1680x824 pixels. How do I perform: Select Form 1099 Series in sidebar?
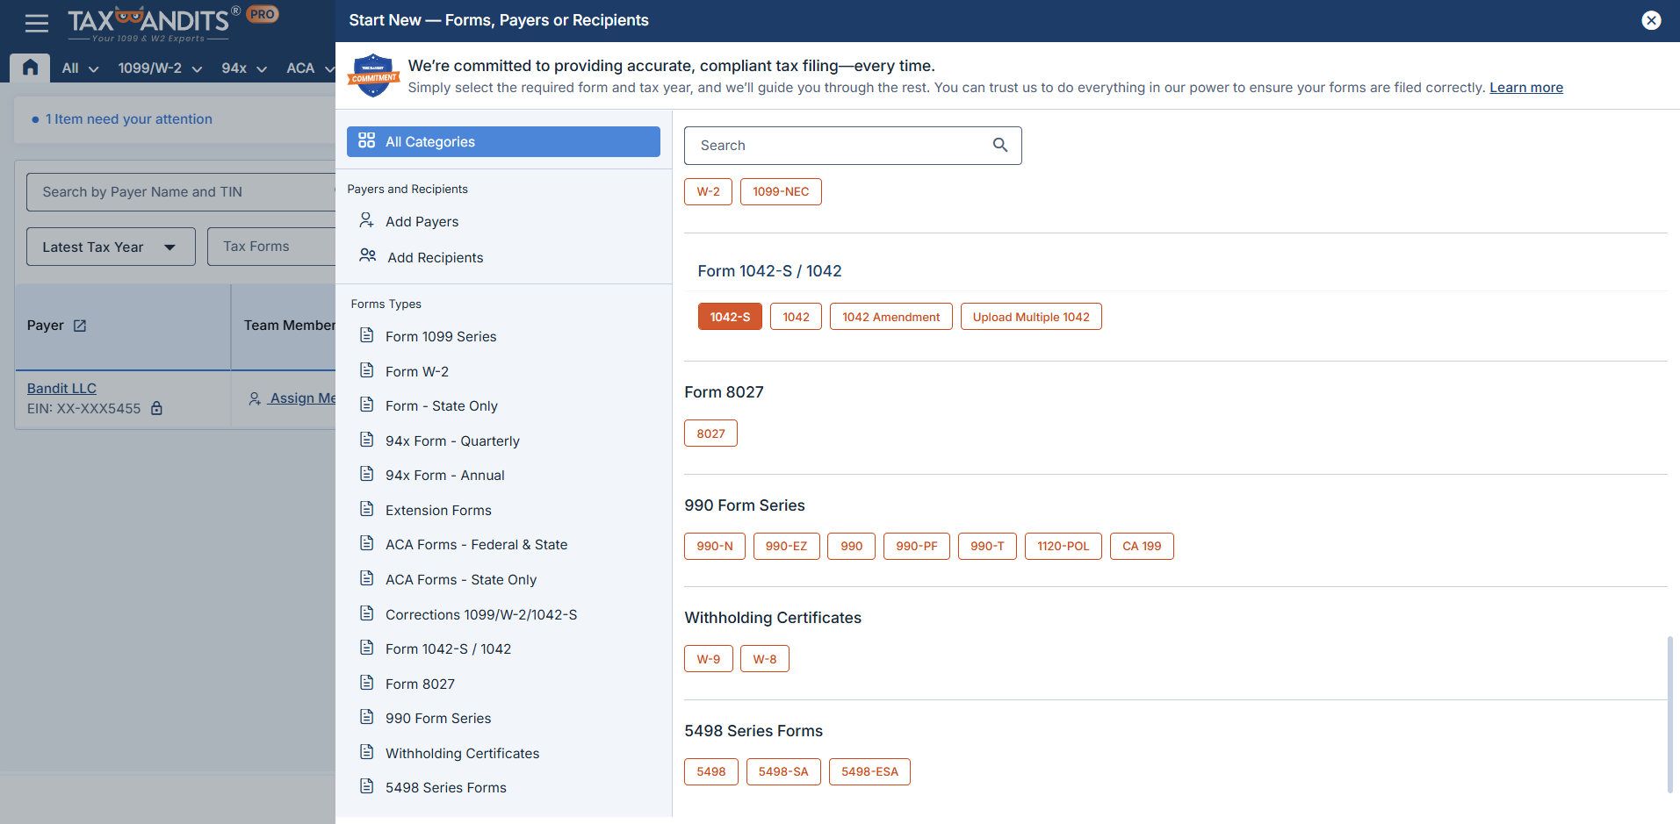point(440,337)
